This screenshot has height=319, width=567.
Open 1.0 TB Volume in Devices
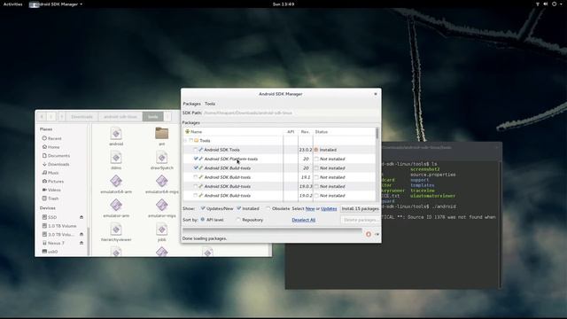[59, 226]
